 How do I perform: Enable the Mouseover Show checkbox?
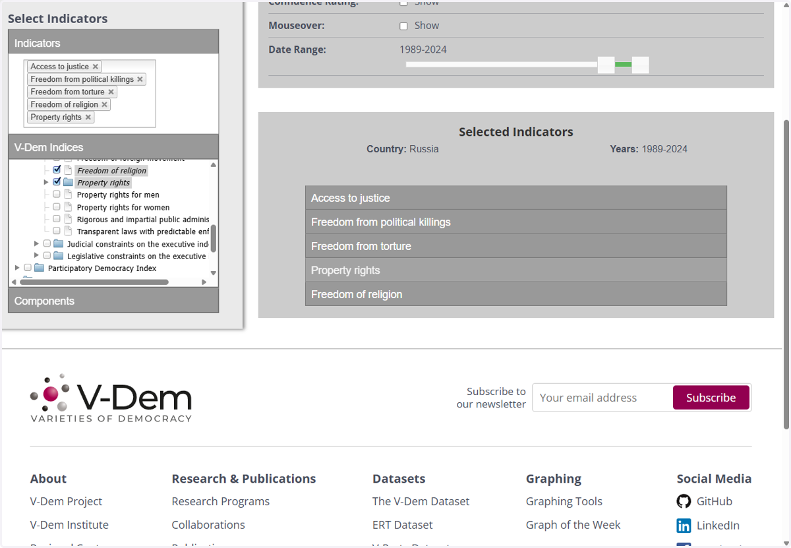click(403, 26)
